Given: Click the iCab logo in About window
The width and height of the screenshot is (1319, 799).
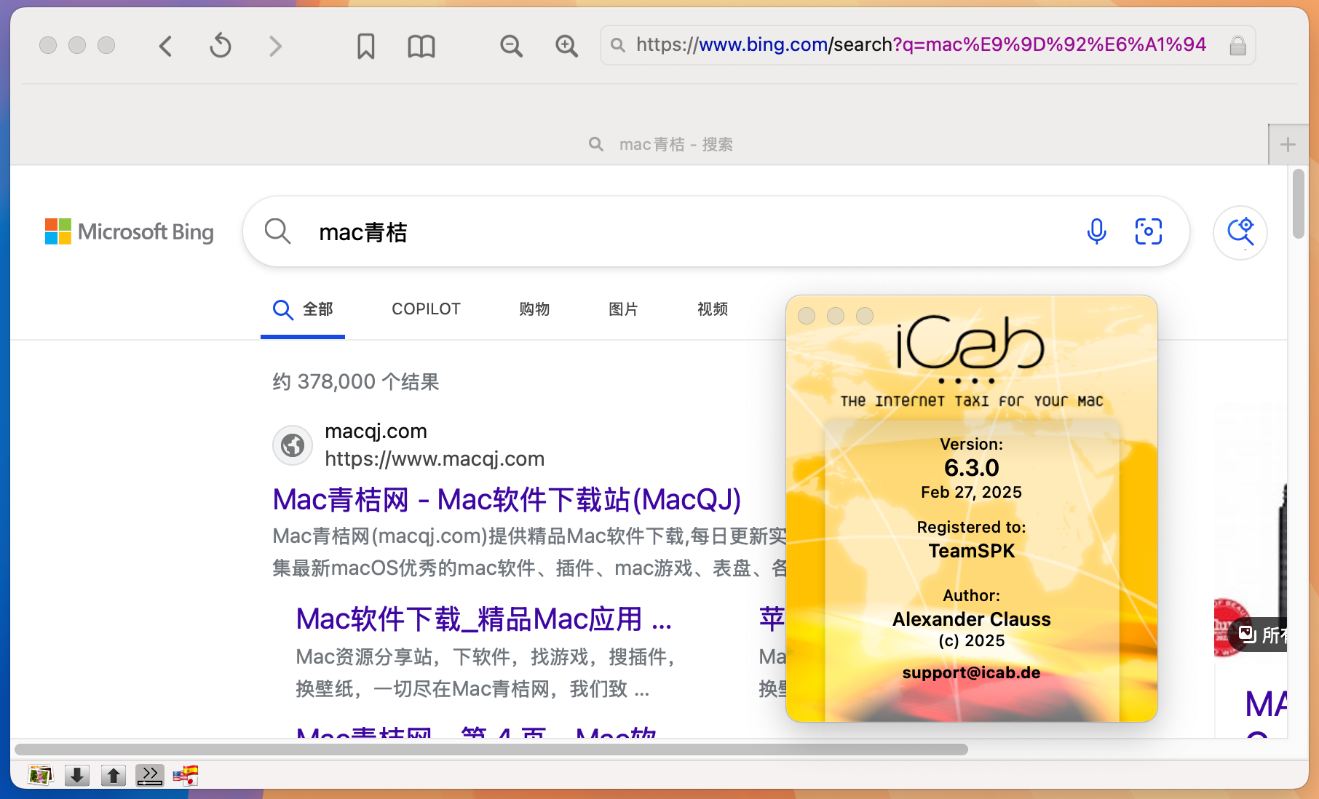Looking at the screenshot, I should pos(970,344).
